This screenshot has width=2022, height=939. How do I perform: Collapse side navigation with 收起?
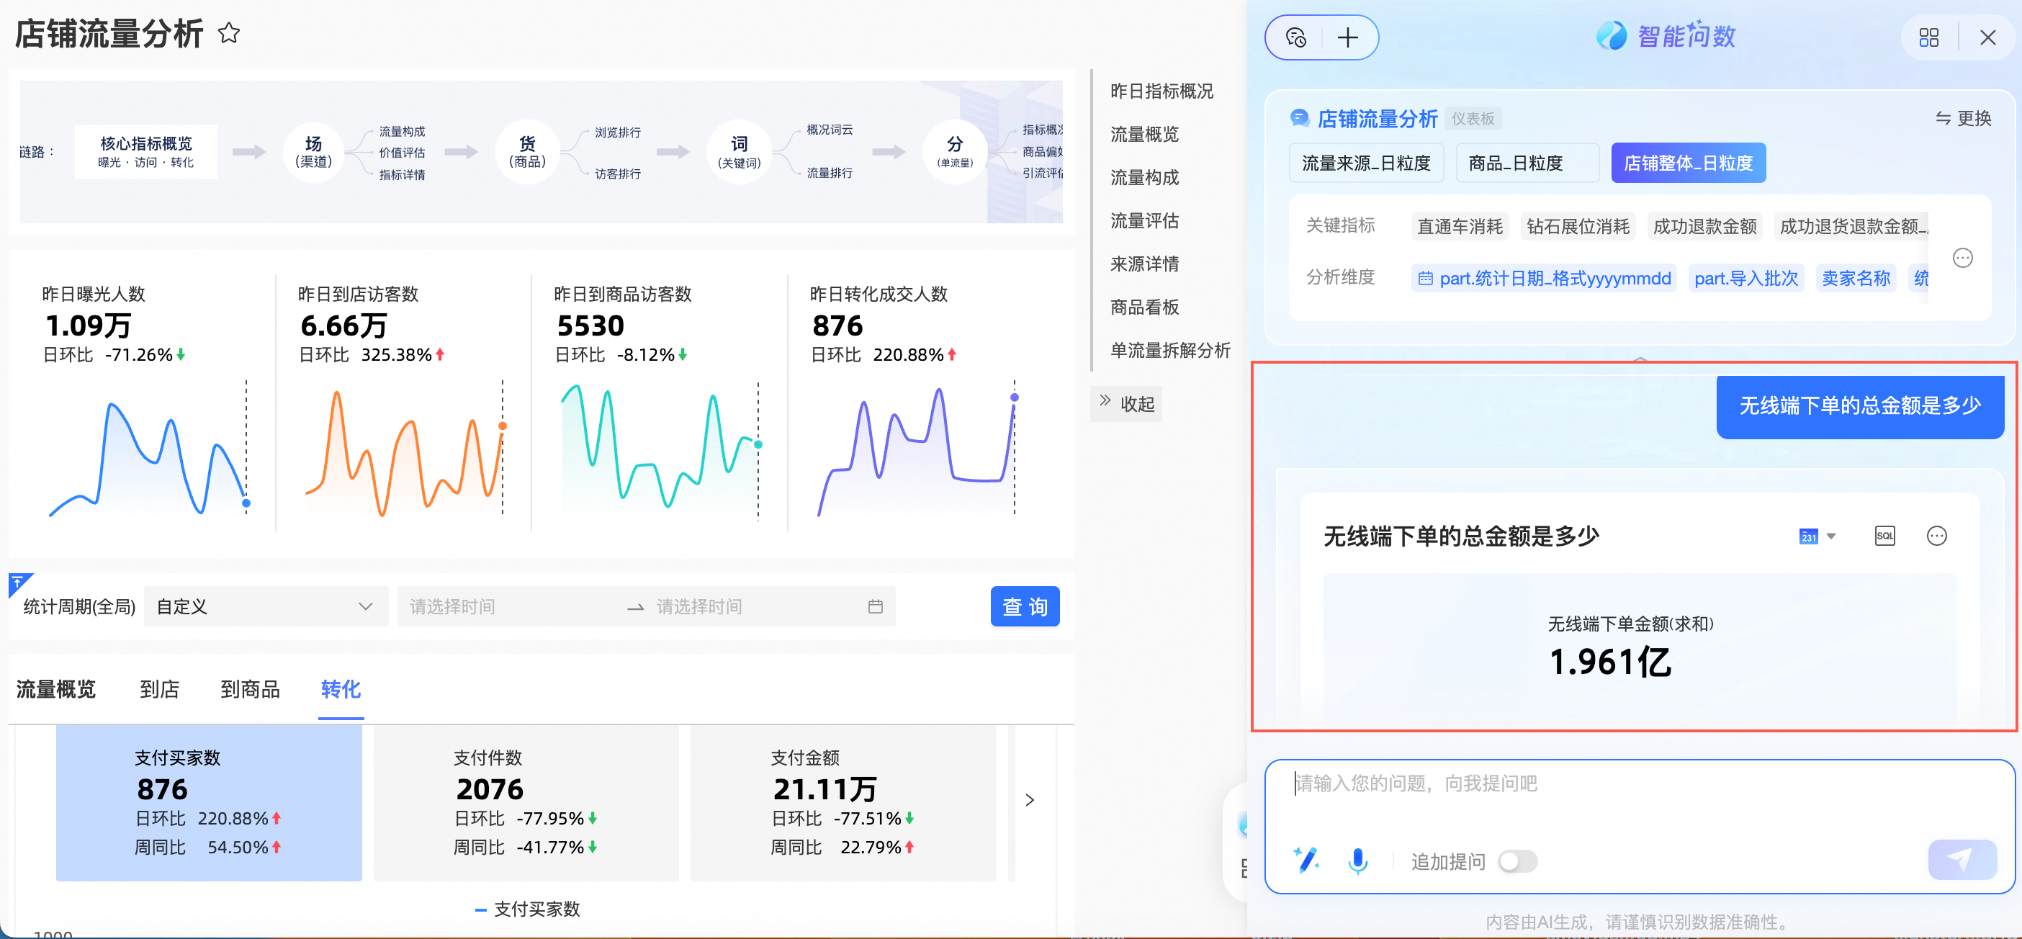pos(1126,403)
